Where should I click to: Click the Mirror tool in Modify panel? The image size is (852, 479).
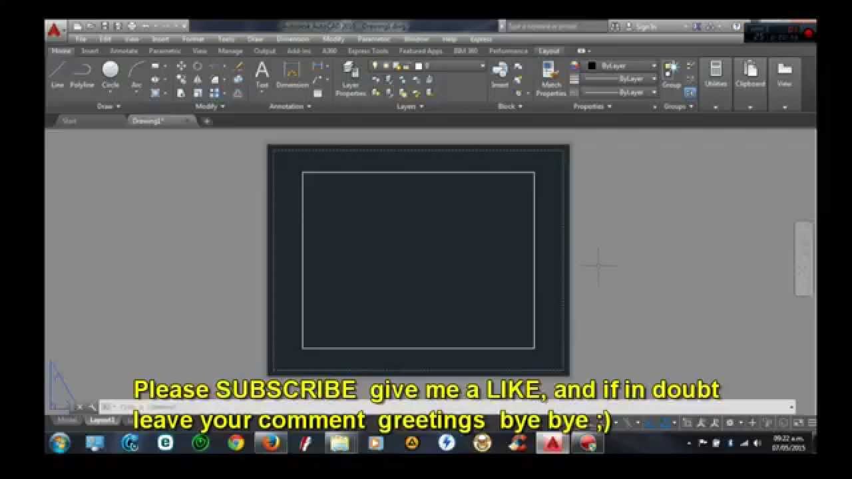(198, 79)
